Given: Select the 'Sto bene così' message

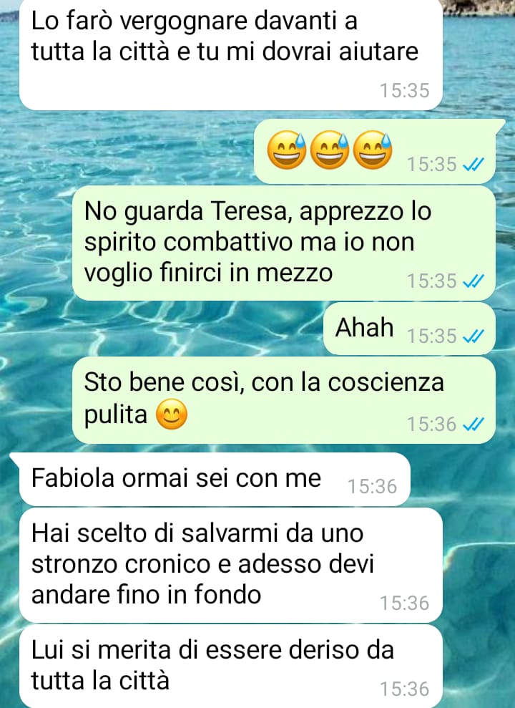Looking at the screenshot, I should click(x=284, y=400).
